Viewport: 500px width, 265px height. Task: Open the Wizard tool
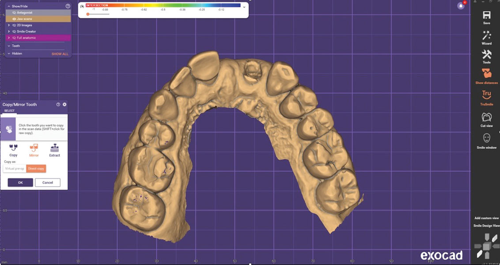(486, 35)
